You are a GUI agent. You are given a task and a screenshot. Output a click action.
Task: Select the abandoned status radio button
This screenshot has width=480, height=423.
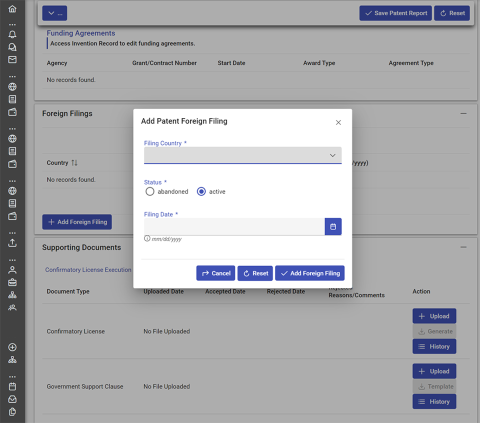(x=150, y=191)
